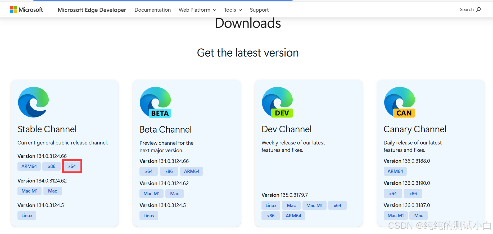Click the Stable Channel Edge logo
The height and width of the screenshot is (234, 493).
click(x=33, y=102)
